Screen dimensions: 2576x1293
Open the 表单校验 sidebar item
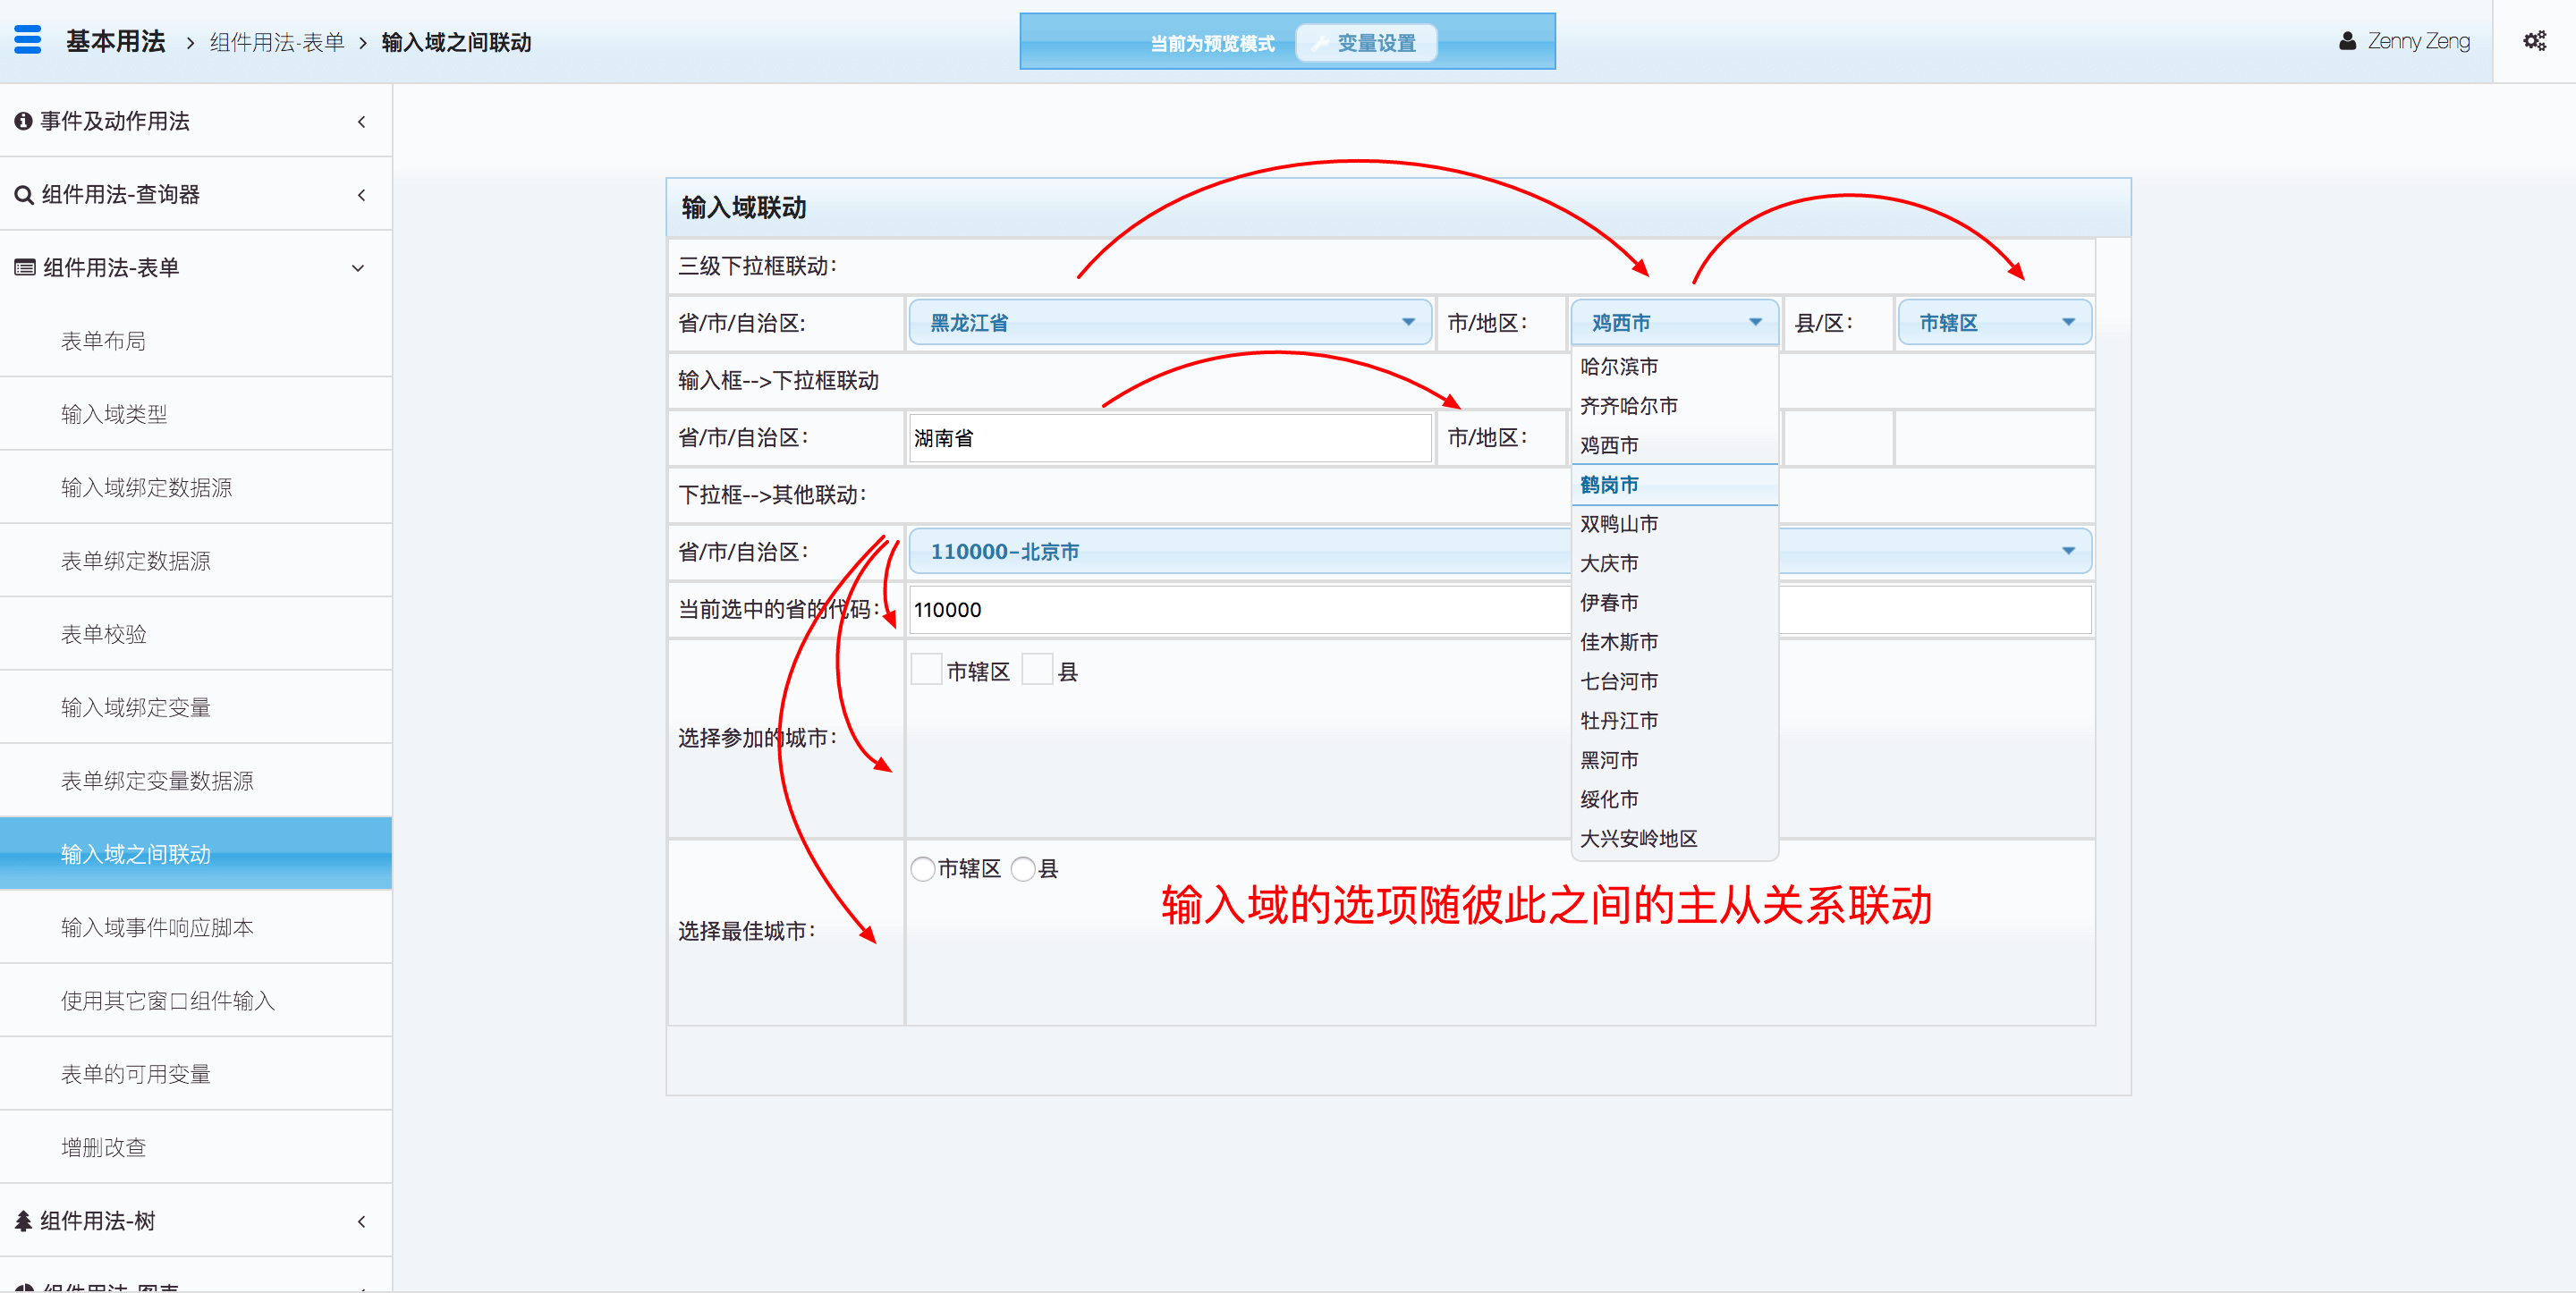click(103, 634)
